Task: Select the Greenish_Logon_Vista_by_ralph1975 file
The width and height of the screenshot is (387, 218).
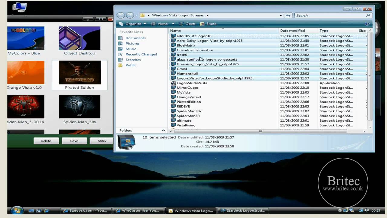Action: click(x=205, y=64)
